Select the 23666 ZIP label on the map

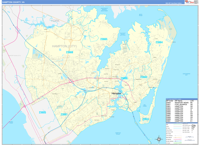tap(69, 52)
